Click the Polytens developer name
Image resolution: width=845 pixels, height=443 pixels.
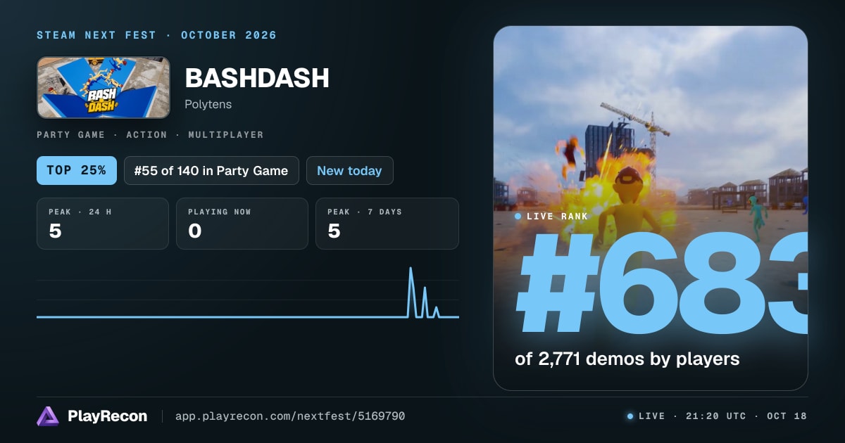pyautogui.click(x=208, y=104)
